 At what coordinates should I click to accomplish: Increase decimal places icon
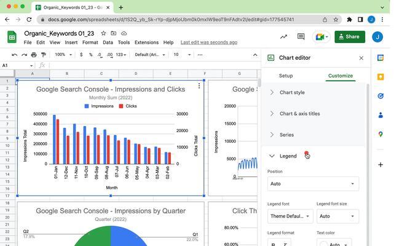tap(109, 55)
